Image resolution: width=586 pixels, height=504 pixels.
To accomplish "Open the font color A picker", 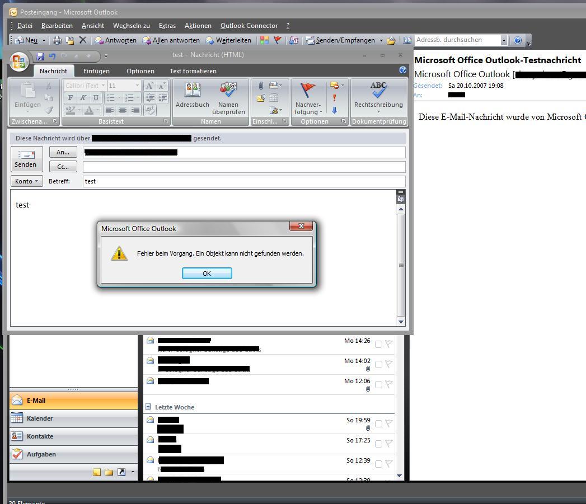I will (x=89, y=110).
